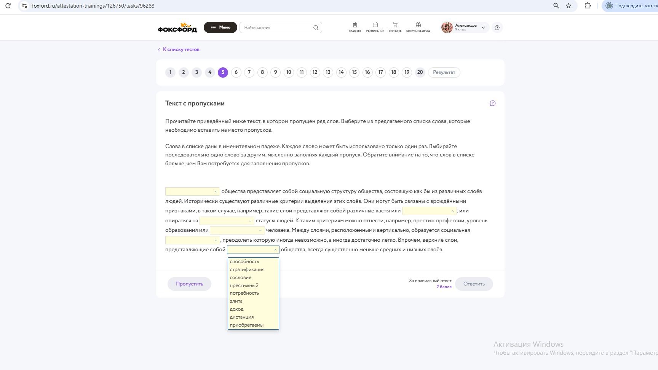Viewport: 658px width, 370px height.
Task: Open the blank dropdown after 'опираться на'
Action: click(x=227, y=221)
